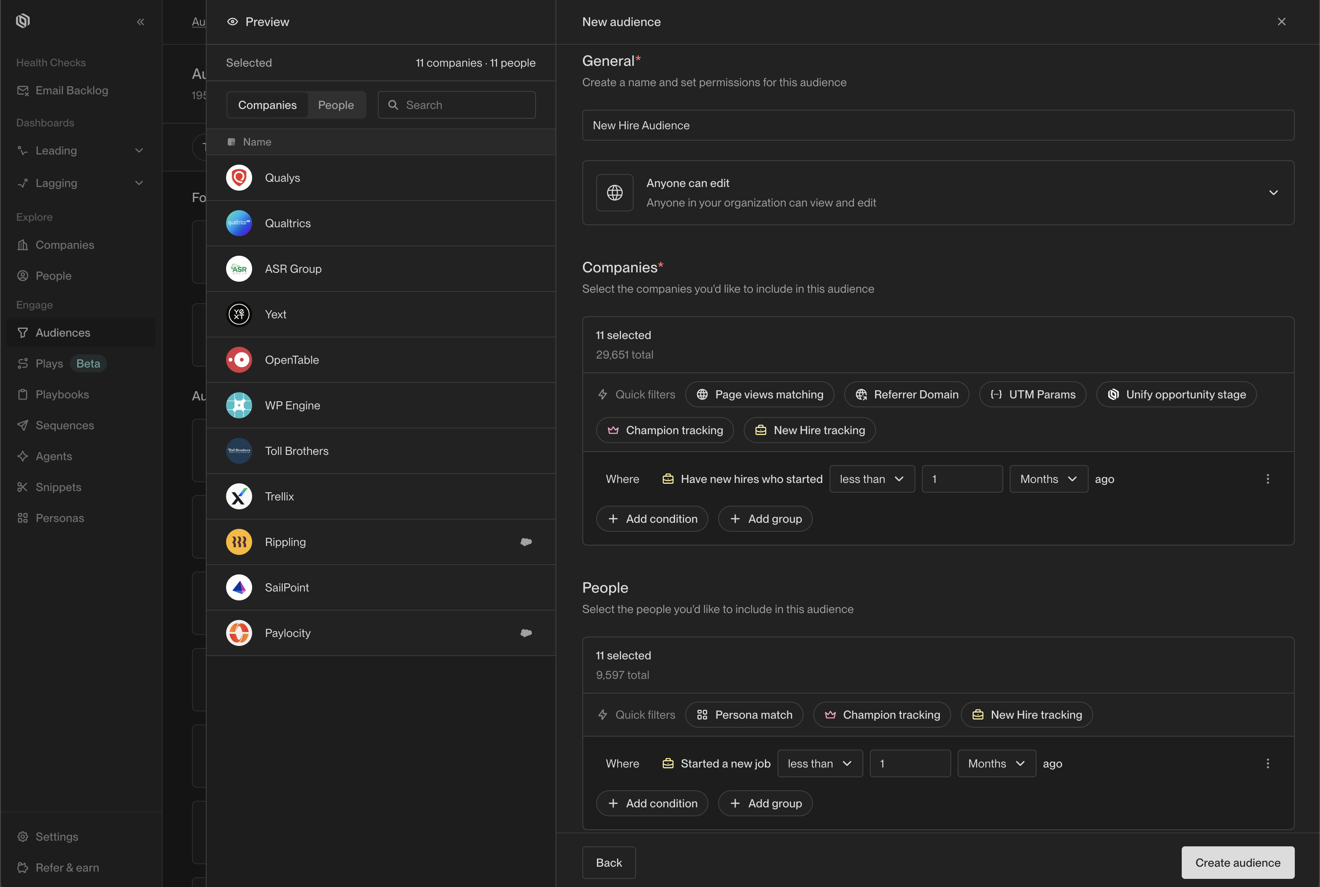Apply Unify opportunity stage quick filter
Image resolution: width=1320 pixels, height=887 pixels.
coord(1176,395)
